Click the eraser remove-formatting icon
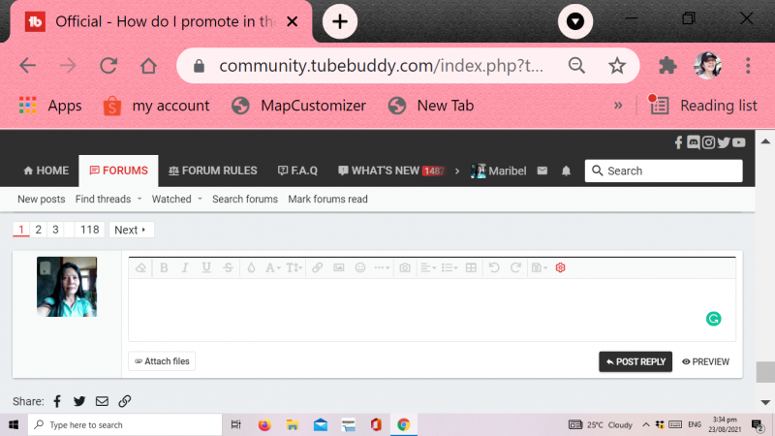 [140, 267]
